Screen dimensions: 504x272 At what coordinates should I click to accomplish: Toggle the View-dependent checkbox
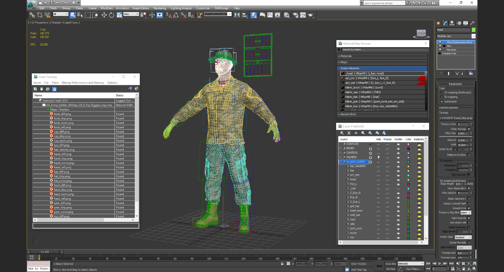point(469,188)
